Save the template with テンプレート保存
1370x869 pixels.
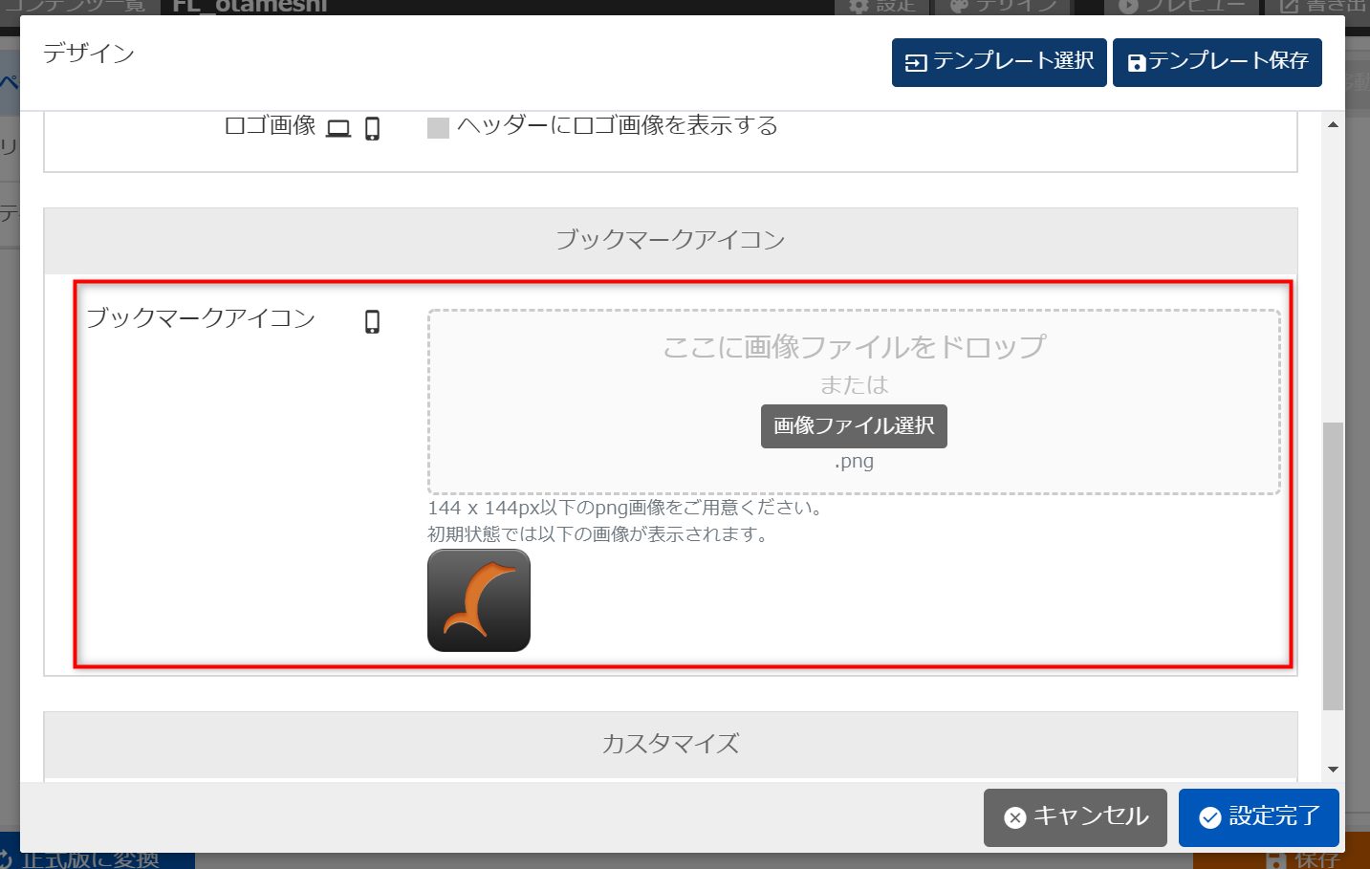(x=1217, y=62)
